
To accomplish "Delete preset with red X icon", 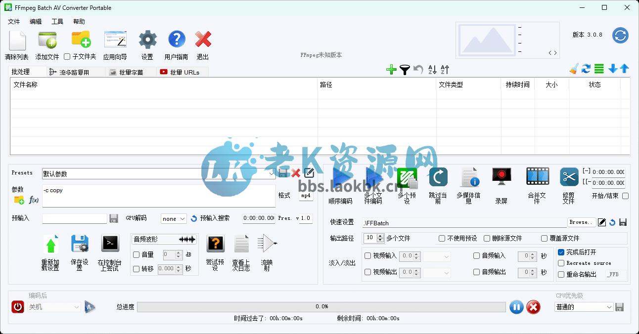I will pos(296,173).
